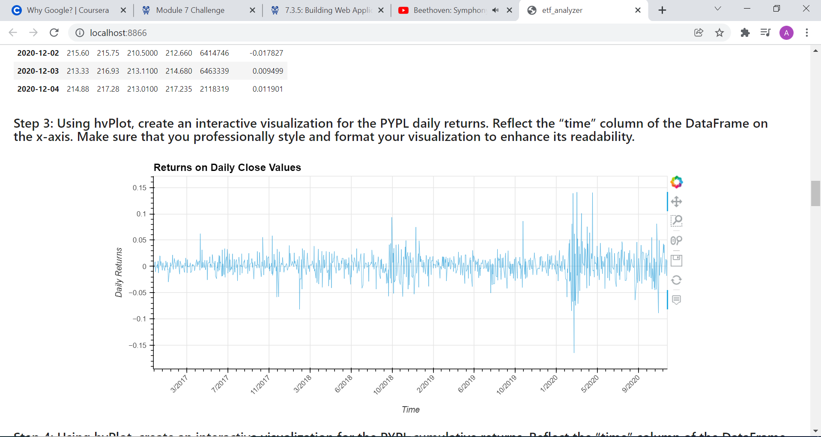Click the site information icon

[80, 33]
